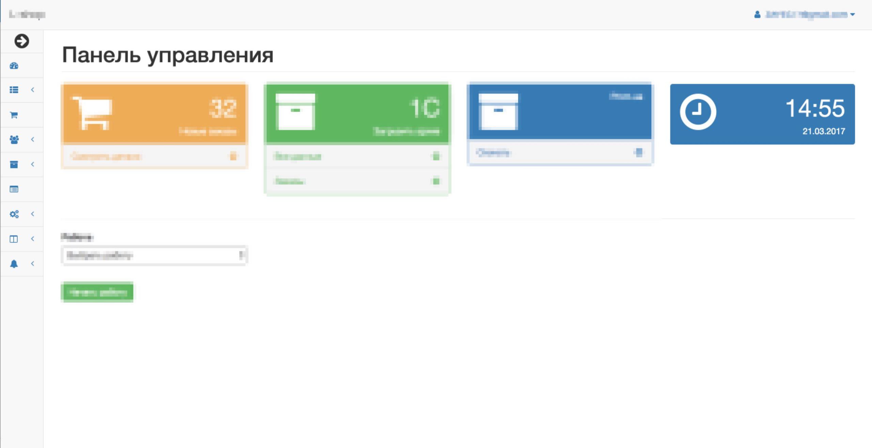The image size is (872, 448).
Task: Expand the chevron next to list icon
Action: click(x=33, y=90)
